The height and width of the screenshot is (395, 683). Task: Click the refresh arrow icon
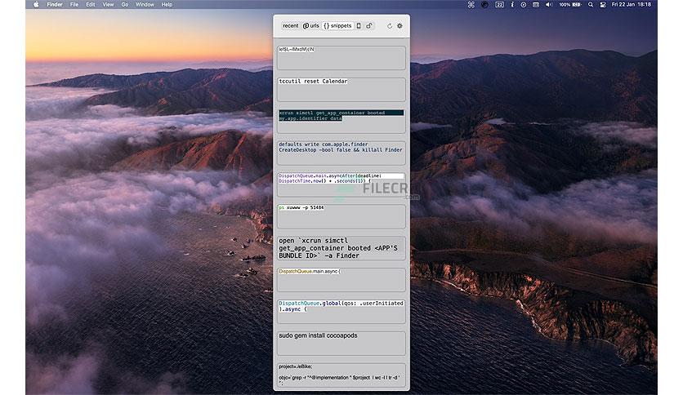pyautogui.click(x=390, y=26)
